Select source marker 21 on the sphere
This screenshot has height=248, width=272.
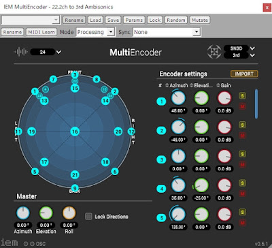click(x=75, y=175)
